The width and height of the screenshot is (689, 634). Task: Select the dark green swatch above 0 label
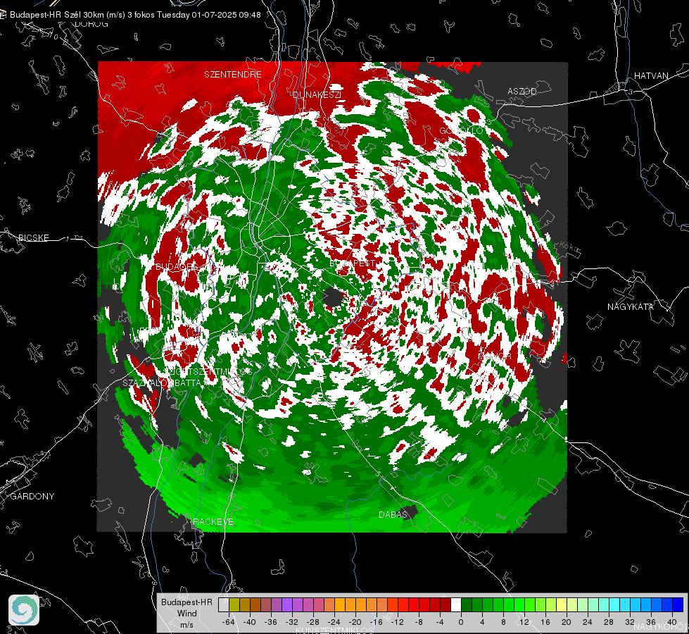(466, 605)
